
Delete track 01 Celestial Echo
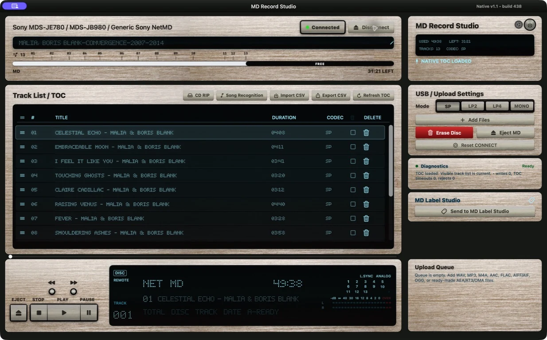[366, 132]
